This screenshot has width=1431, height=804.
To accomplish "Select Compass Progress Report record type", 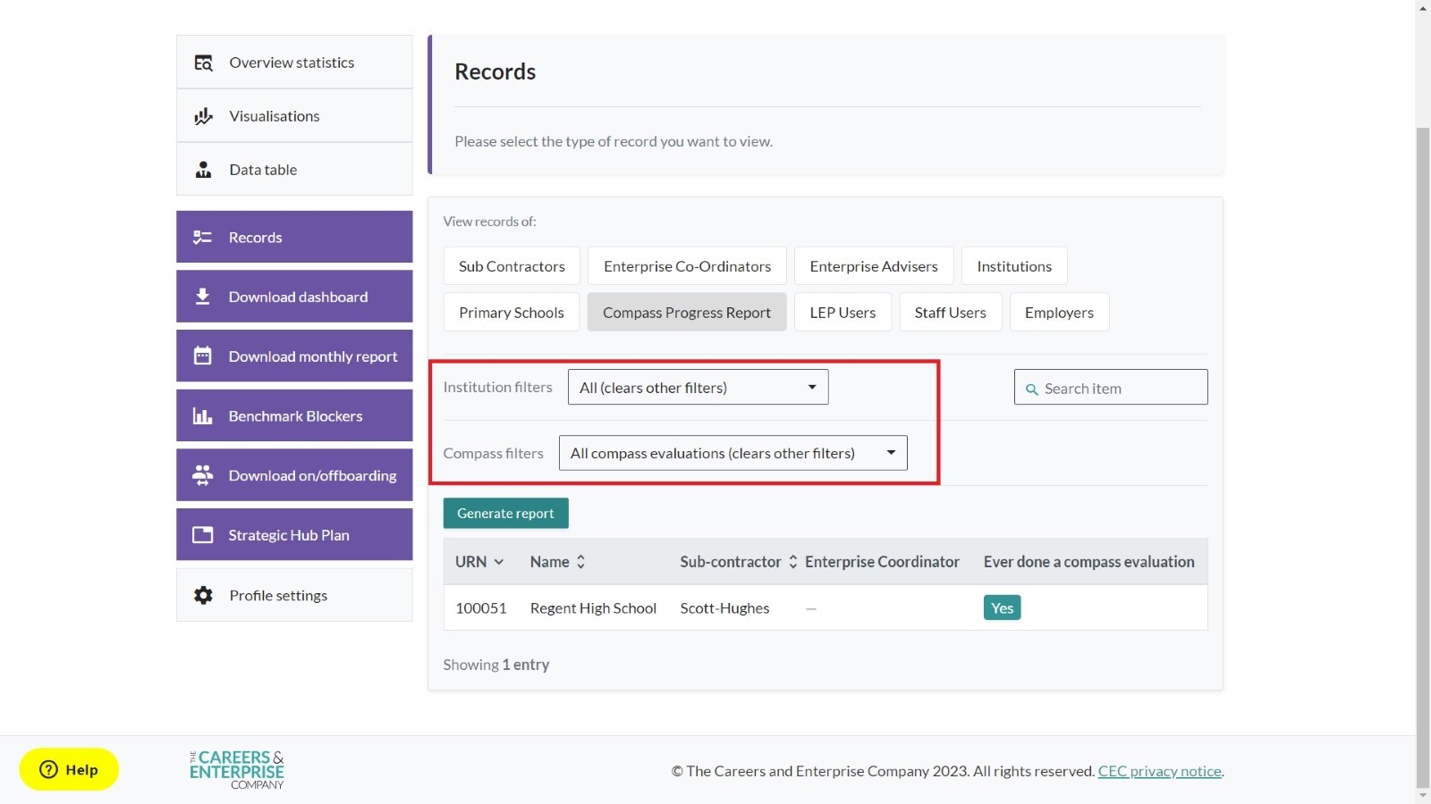I will click(687, 313).
